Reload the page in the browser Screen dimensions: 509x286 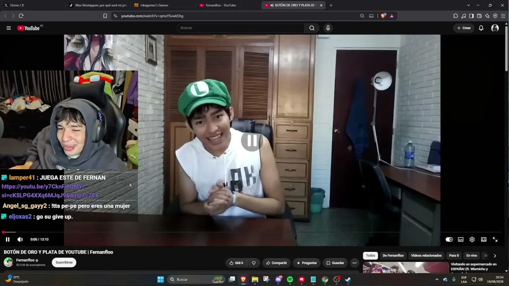click(x=21, y=16)
